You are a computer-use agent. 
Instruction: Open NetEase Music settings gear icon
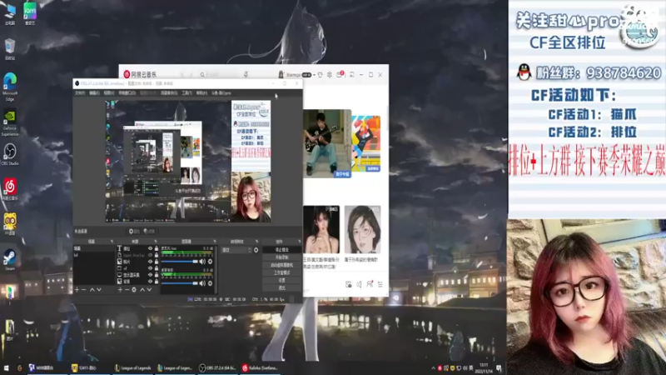coord(329,75)
